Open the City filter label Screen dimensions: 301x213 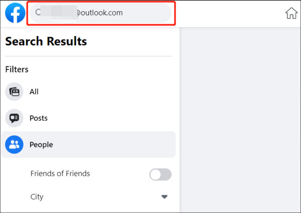coord(37,197)
